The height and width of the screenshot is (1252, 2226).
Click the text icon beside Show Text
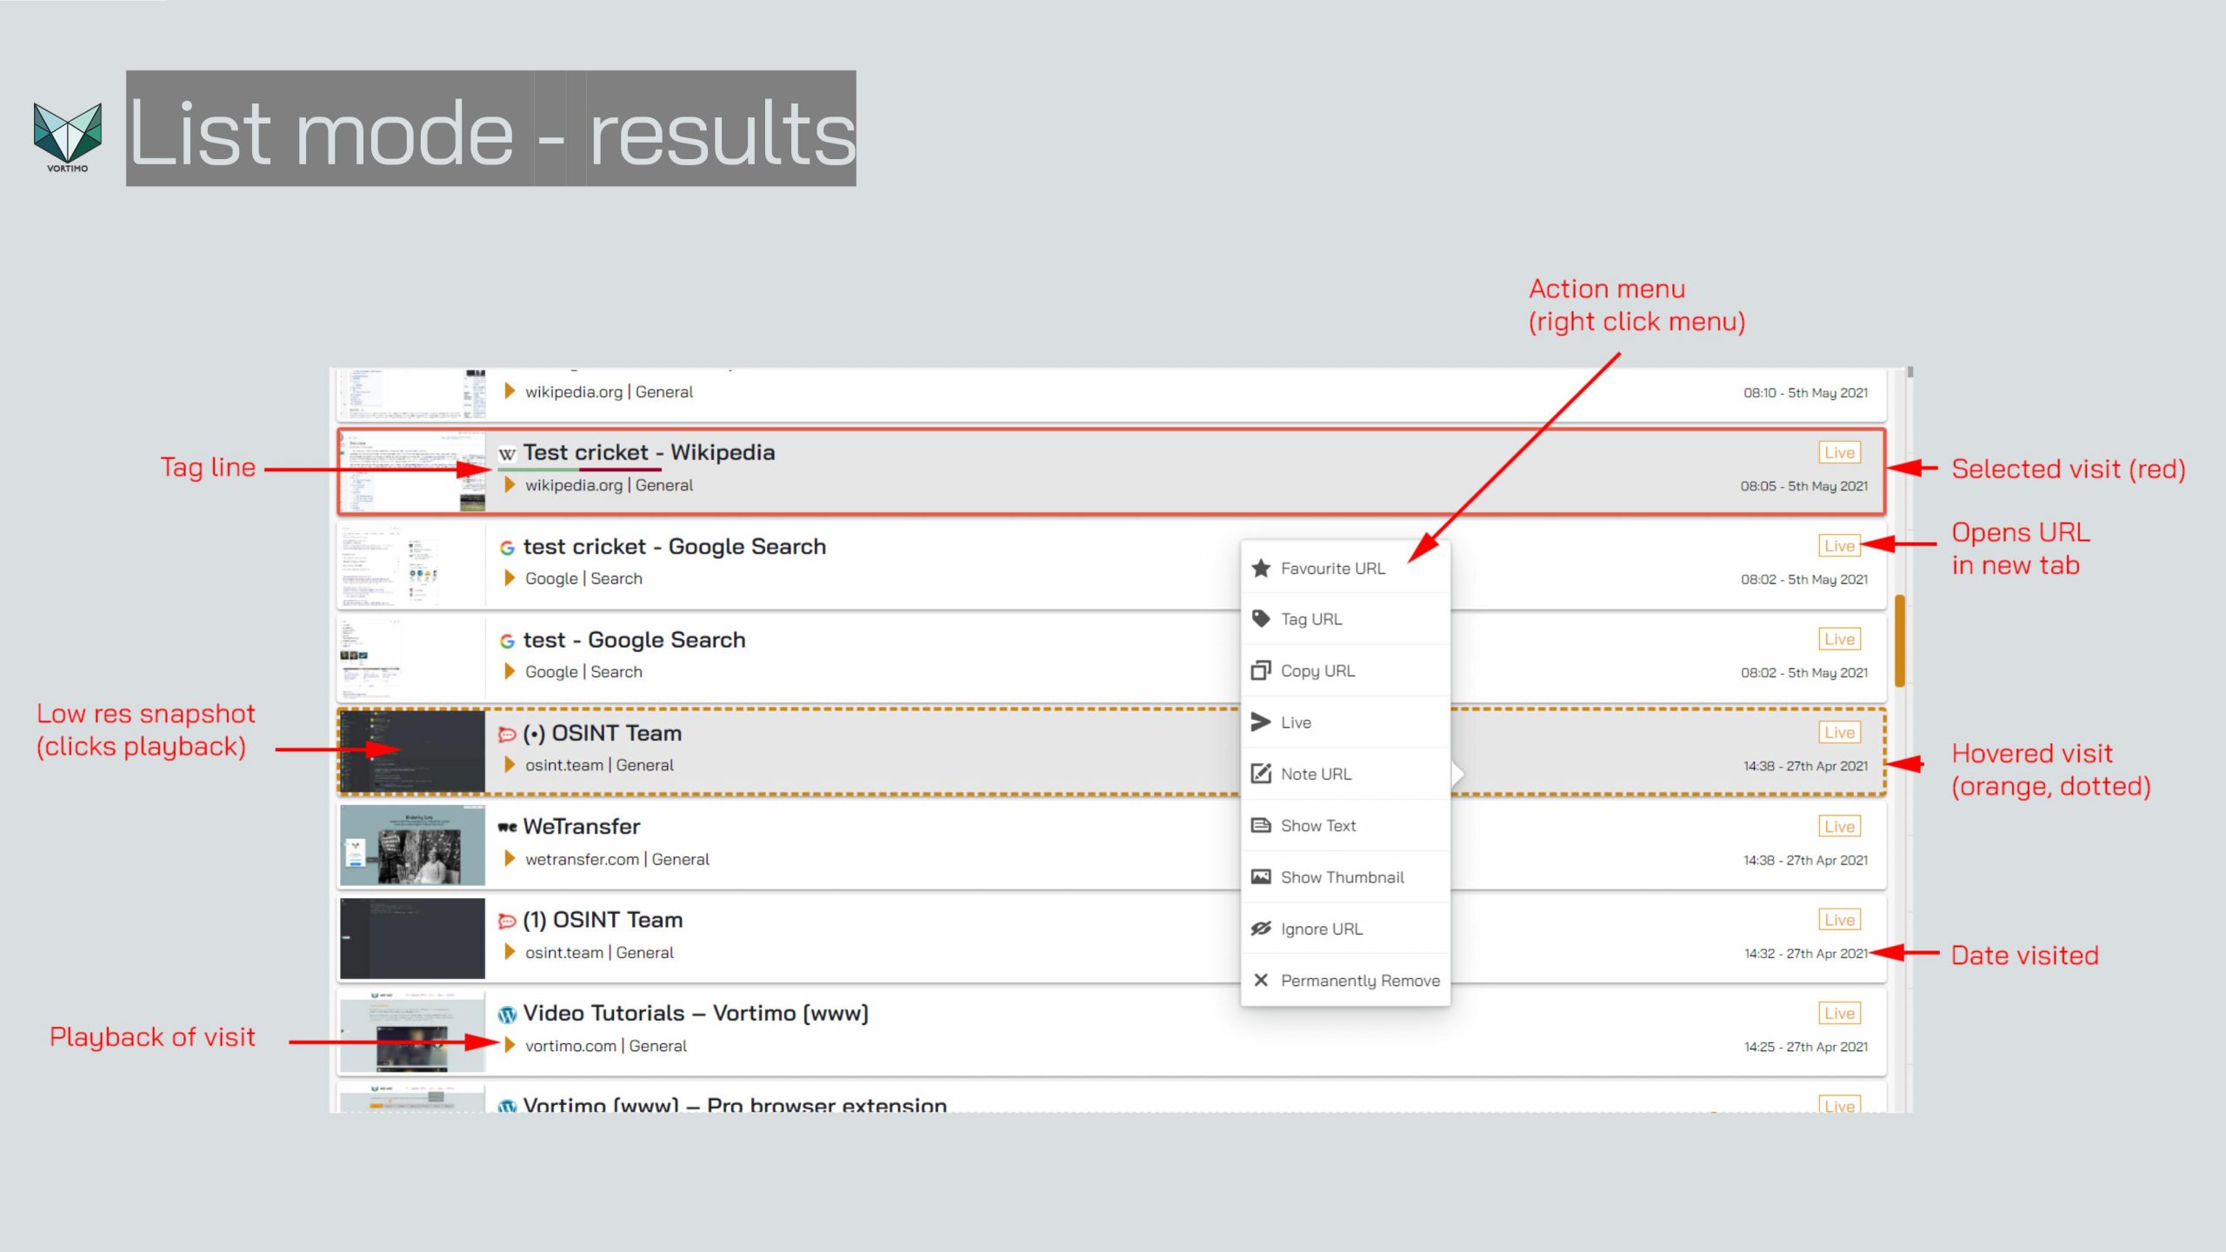point(1261,825)
